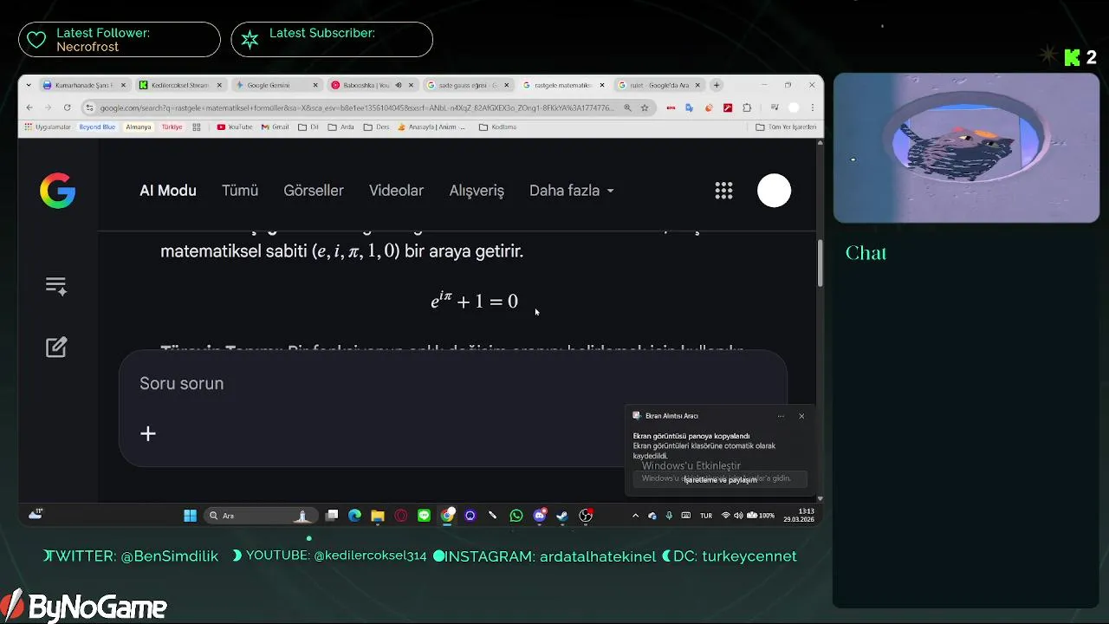Start a new AI chat with pencil icon

(x=56, y=348)
